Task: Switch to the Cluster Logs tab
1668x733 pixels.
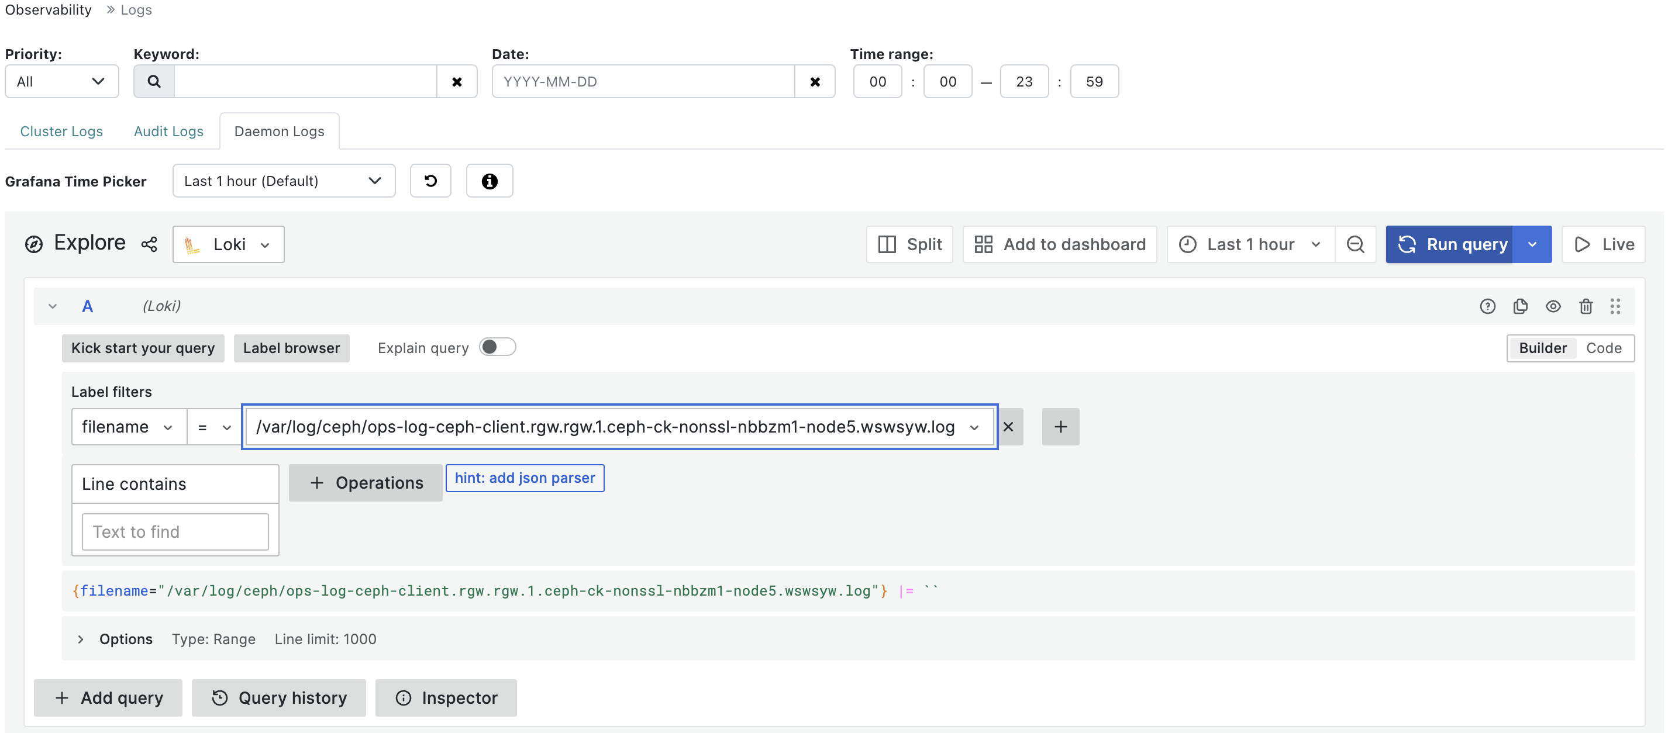Action: (61, 129)
